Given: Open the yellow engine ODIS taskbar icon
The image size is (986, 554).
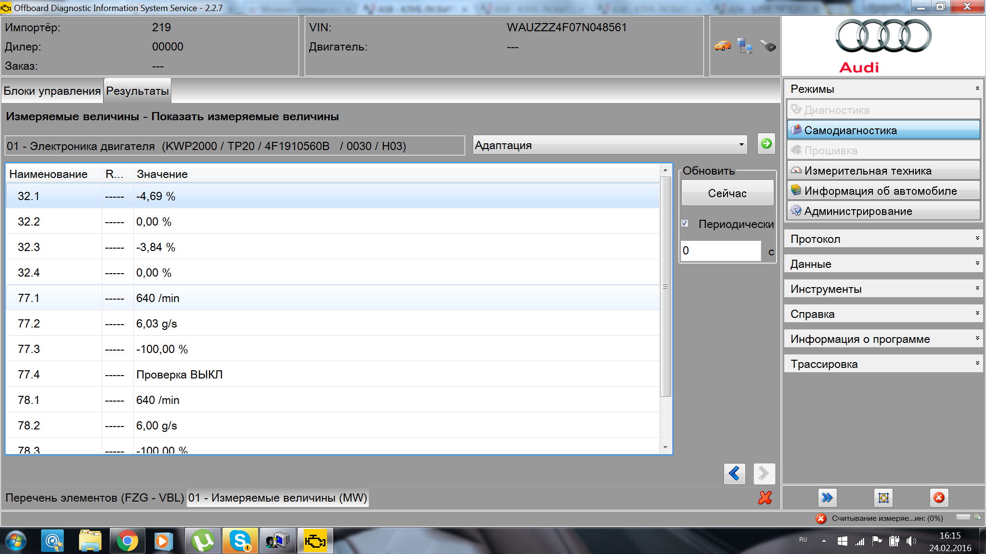Looking at the screenshot, I should click(315, 541).
